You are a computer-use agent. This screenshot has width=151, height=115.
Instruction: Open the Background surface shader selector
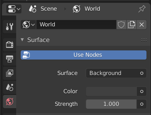116,73
